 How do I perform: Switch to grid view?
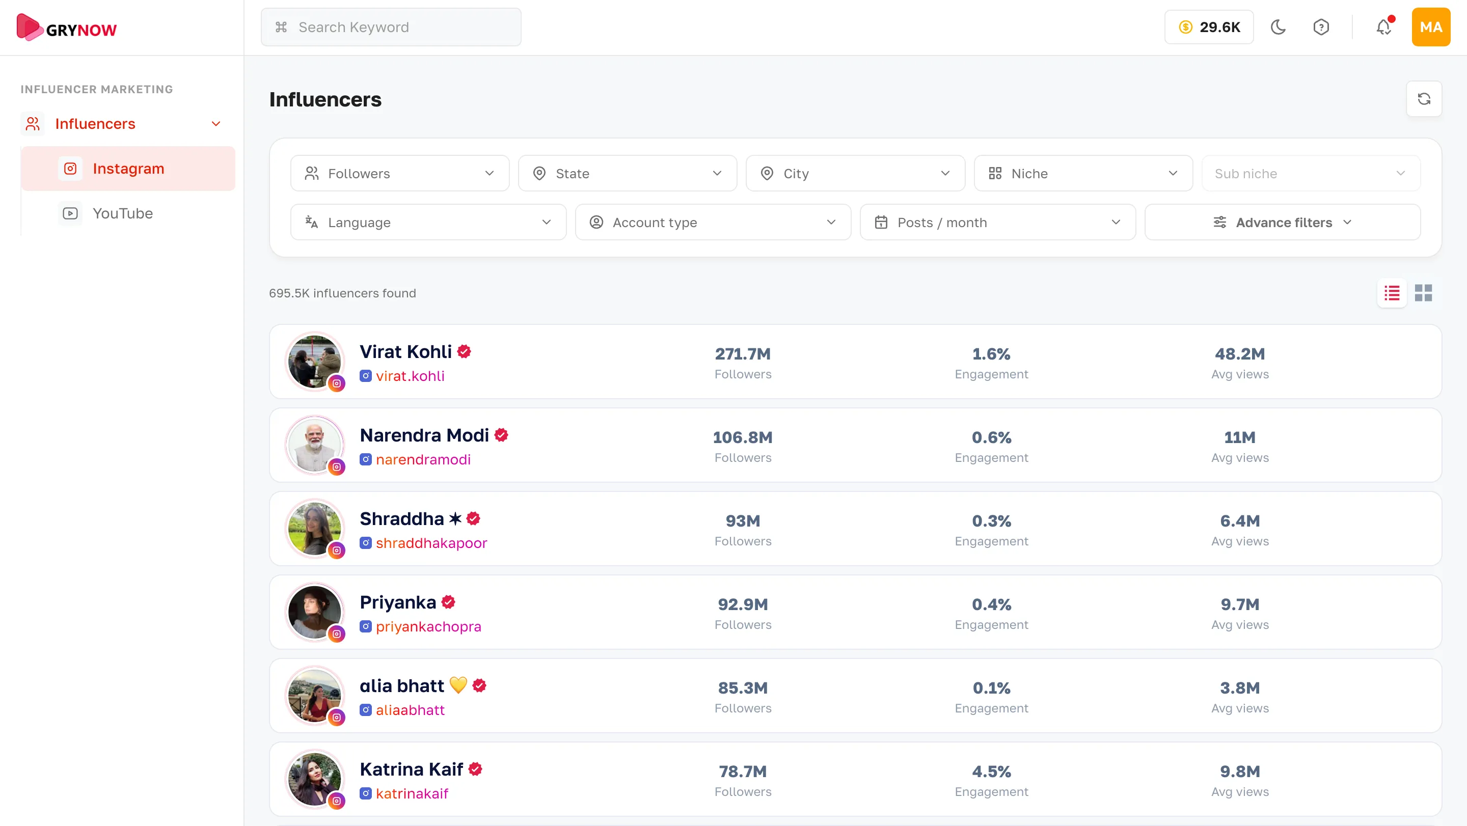(1423, 293)
